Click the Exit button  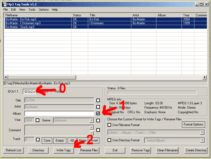click(x=115, y=150)
